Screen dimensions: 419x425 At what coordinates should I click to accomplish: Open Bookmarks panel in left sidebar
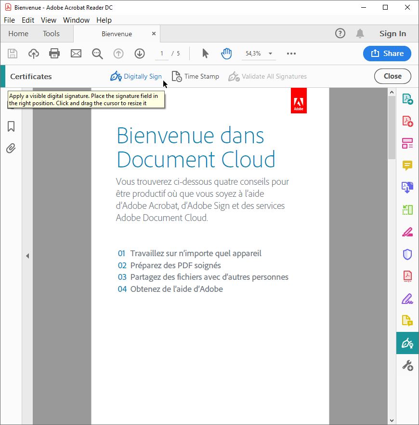[x=11, y=126]
